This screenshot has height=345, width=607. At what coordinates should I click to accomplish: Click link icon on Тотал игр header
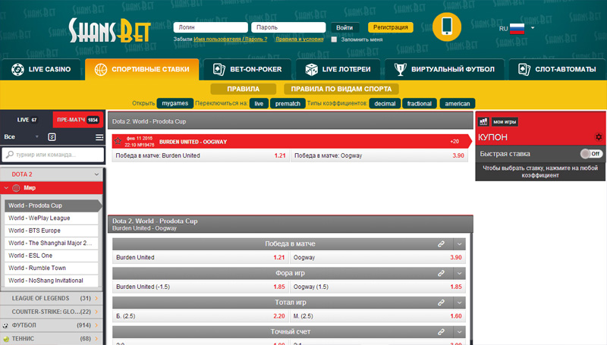coord(441,303)
